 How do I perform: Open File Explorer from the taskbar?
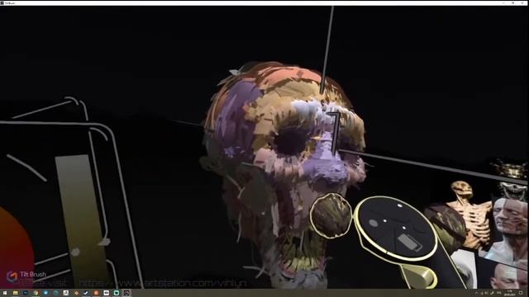(x=15, y=293)
